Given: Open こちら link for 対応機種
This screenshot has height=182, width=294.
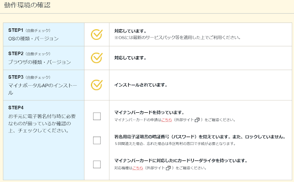Looking at the screenshot, I should (x=138, y=168).
